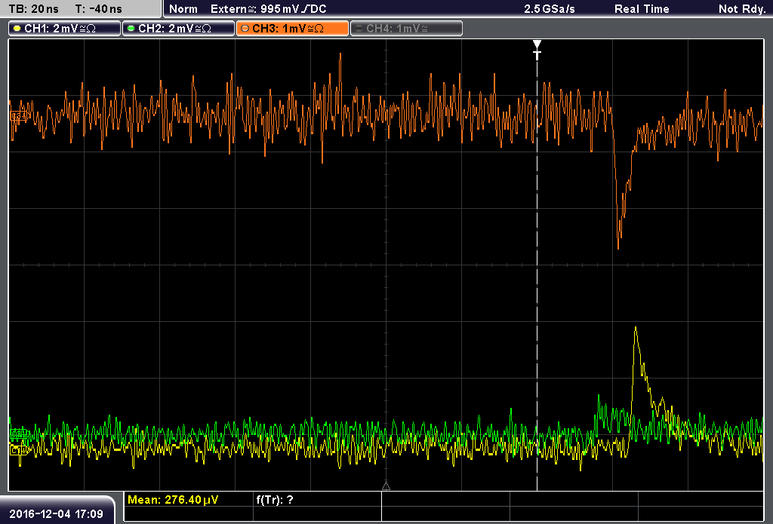Click the TB: 20ns timebase readout
Screen dimensions: 773x524
pyautogui.click(x=33, y=9)
